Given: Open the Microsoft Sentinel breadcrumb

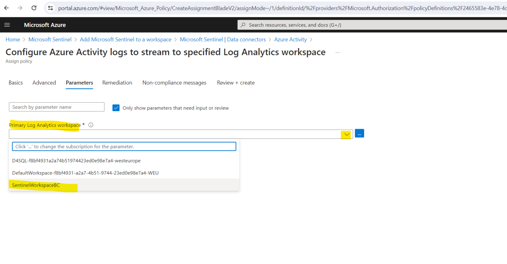Looking at the screenshot, I should 50,40.
